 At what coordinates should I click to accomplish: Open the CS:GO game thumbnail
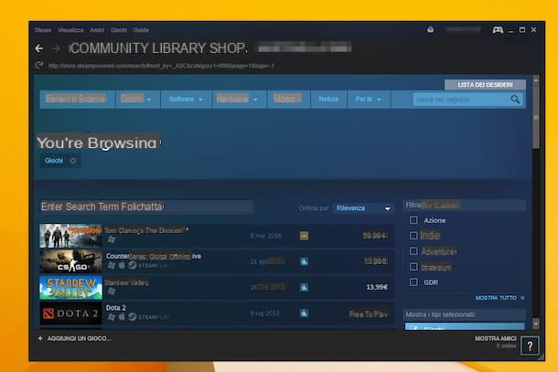(70, 261)
